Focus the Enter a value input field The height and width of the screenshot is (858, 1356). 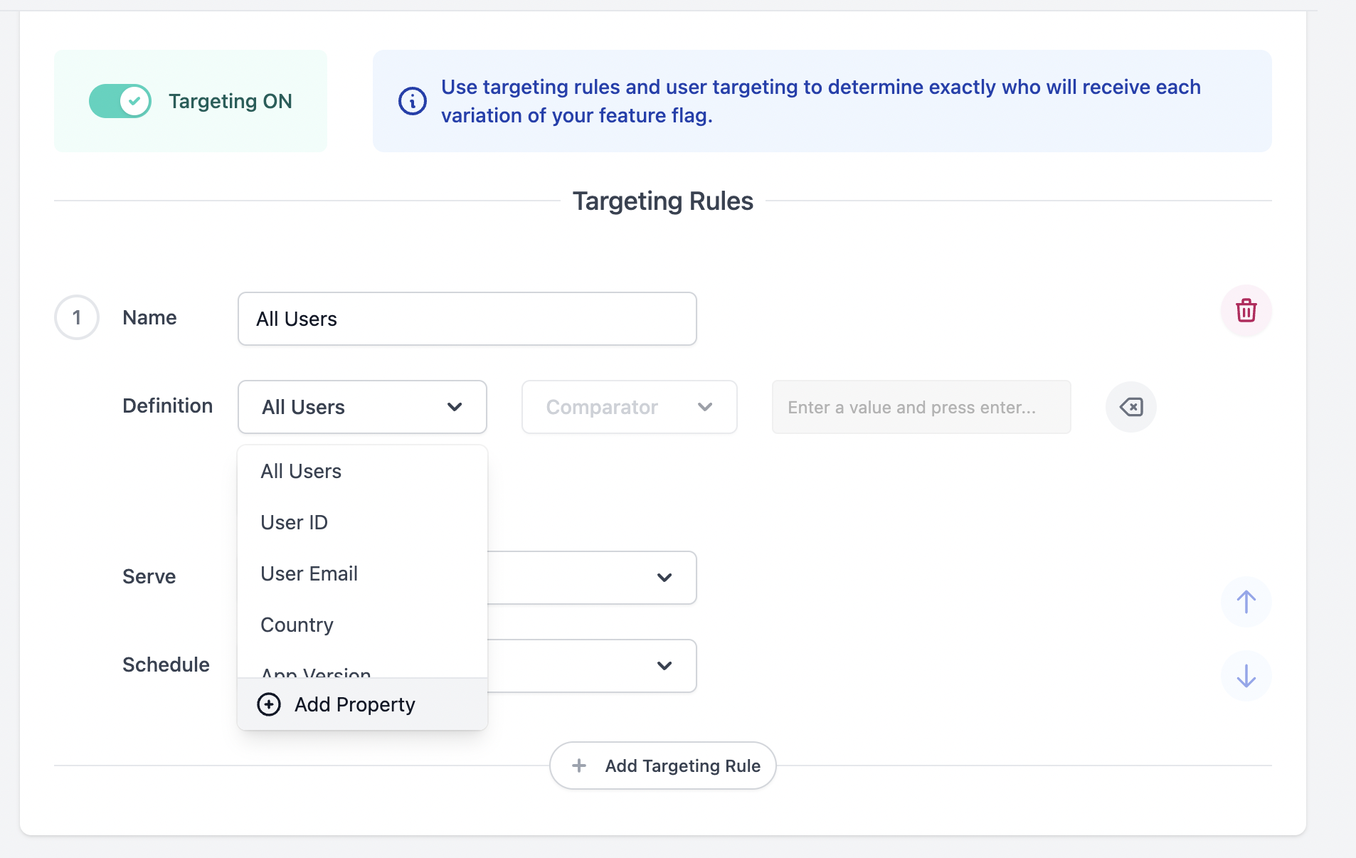(921, 407)
